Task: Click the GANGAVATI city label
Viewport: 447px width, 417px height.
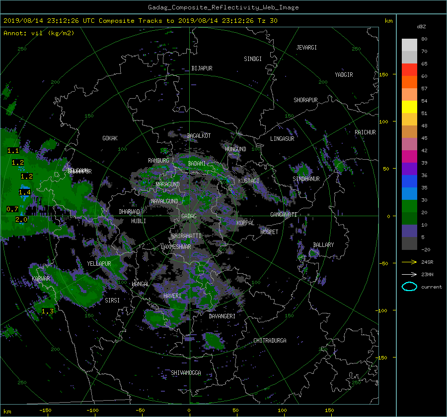Action: [284, 215]
